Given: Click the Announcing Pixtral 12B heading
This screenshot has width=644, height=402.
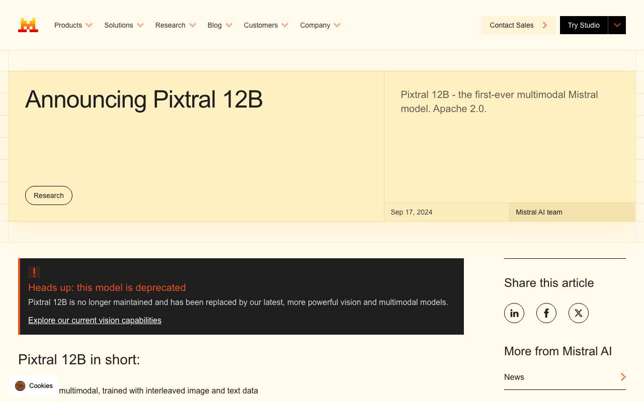Looking at the screenshot, I should [144, 99].
